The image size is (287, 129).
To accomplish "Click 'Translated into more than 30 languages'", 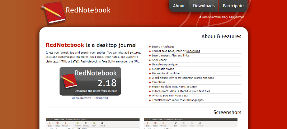I will (178, 100).
